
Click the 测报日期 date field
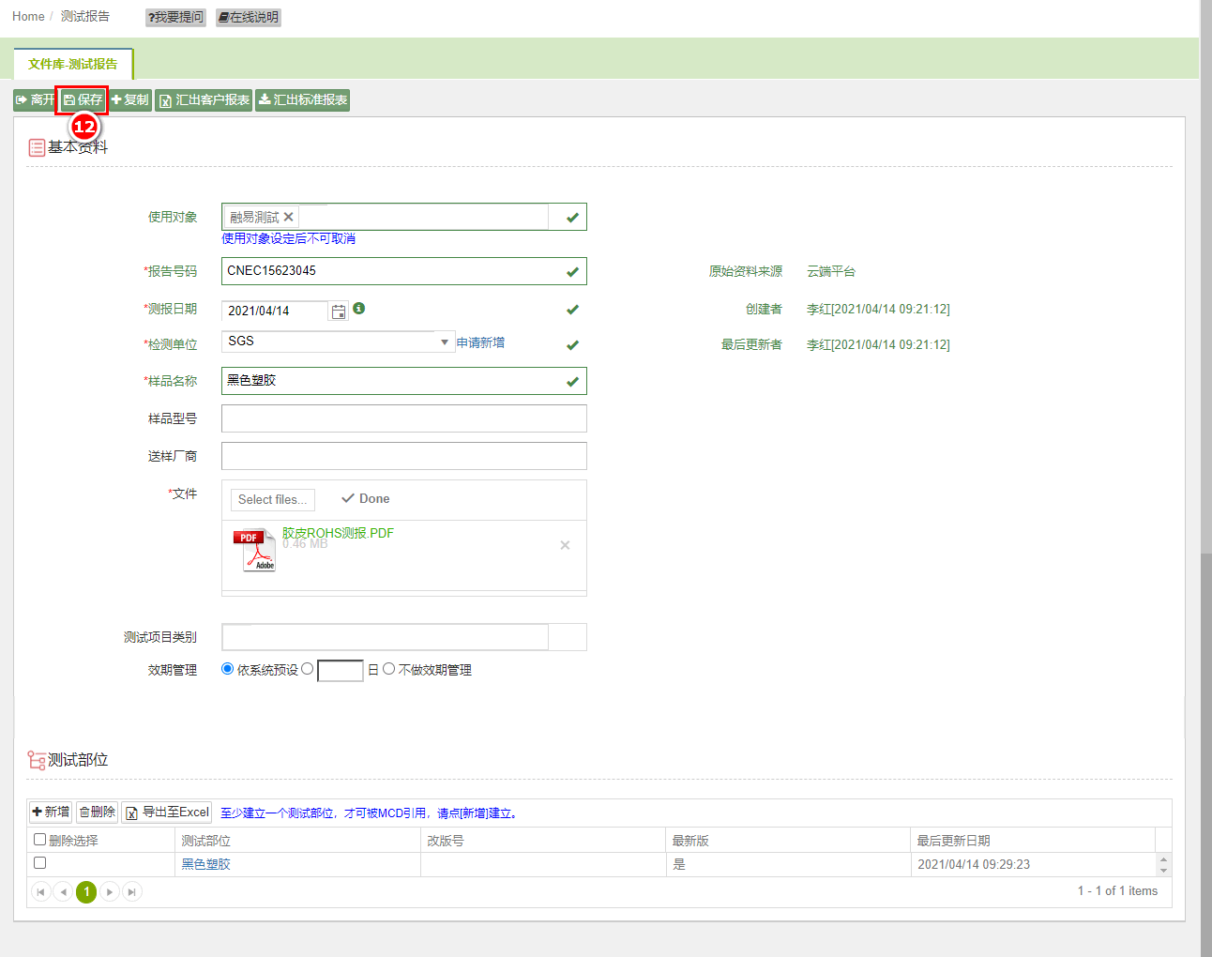(x=274, y=311)
